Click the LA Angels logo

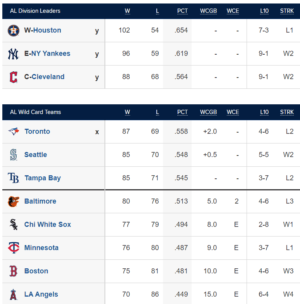[13, 294]
